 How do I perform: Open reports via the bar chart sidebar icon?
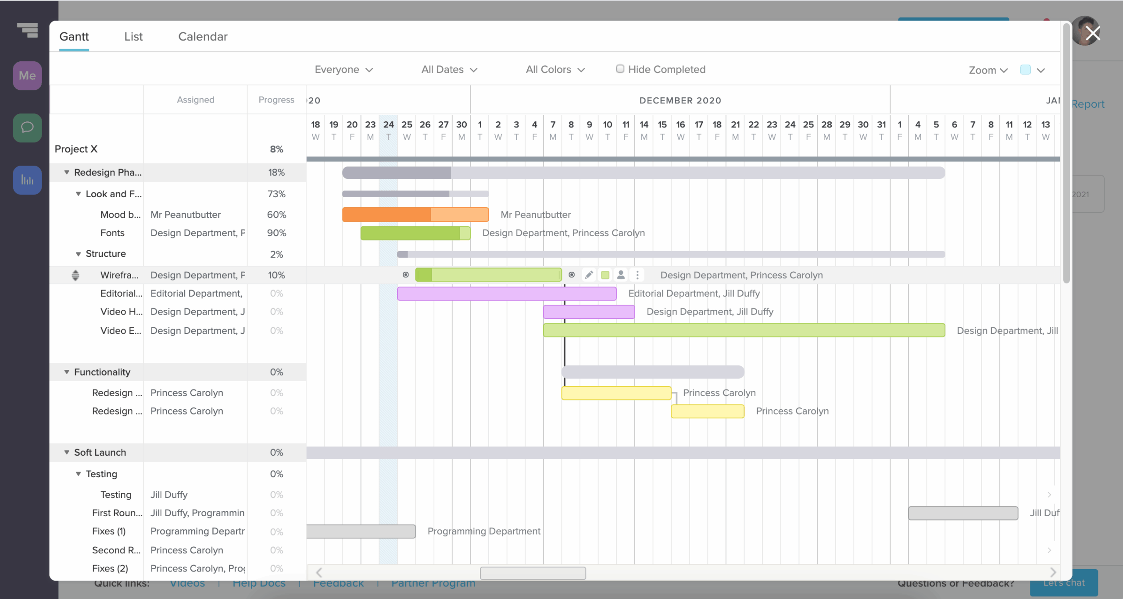click(x=27, y=180)
